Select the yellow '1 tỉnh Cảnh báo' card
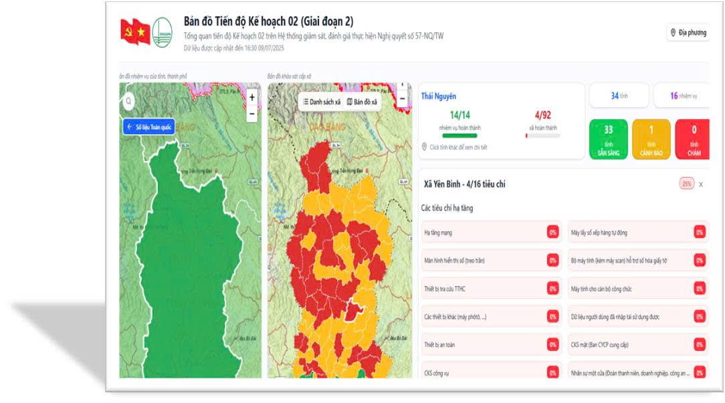This screenshot has width=725, height=403. [x=651, y=139]
